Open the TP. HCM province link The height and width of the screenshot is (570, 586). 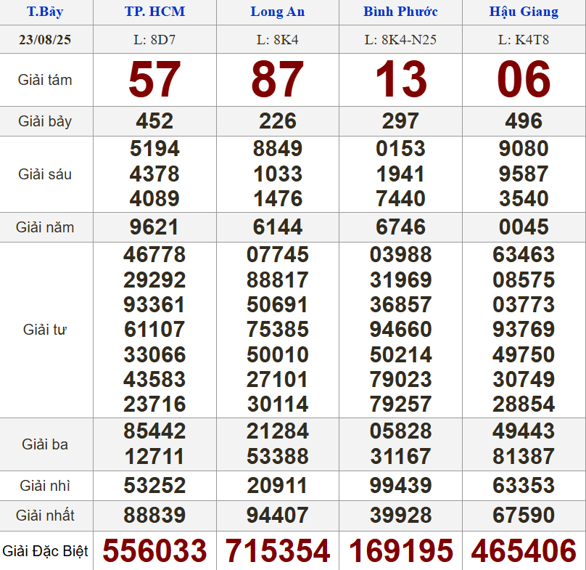(154, 12)
